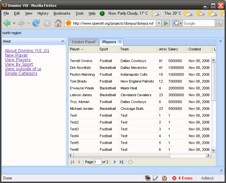Open the File menu
226x183 pixels.
pyautogui.click(x=6, y=14)
